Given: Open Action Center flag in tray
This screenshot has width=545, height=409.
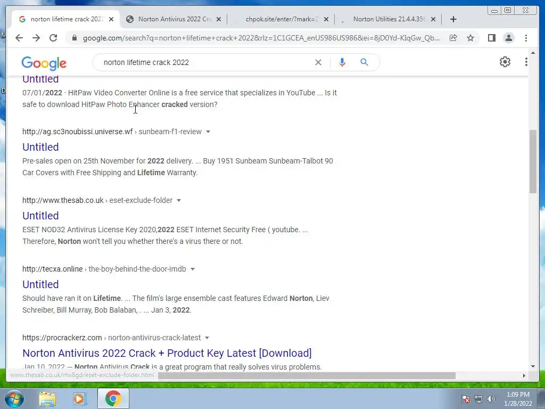Looking at the screenshot, I should point(465,399).
